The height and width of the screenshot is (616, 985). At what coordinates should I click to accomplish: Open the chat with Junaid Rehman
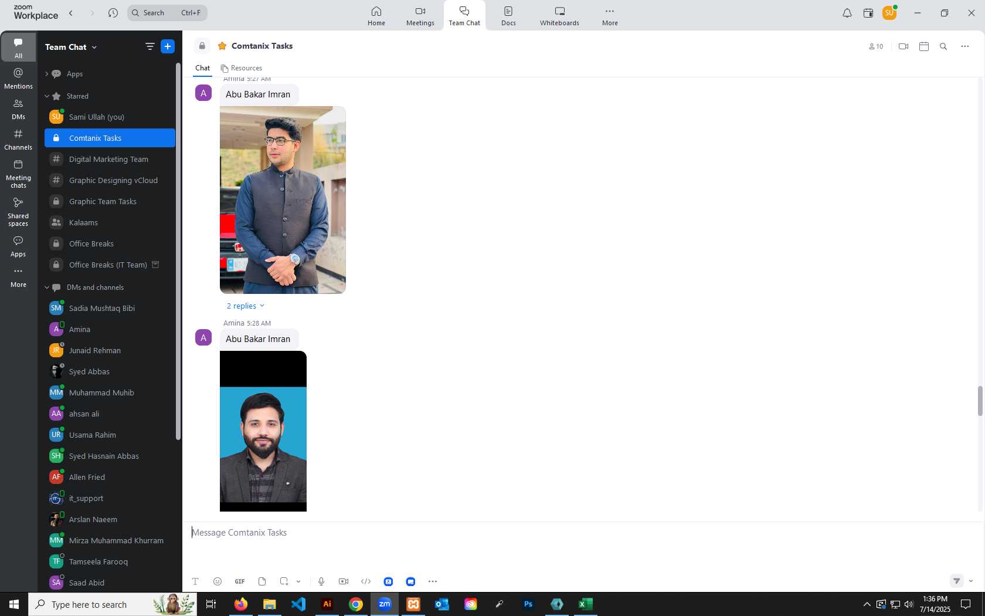[110, 350]
